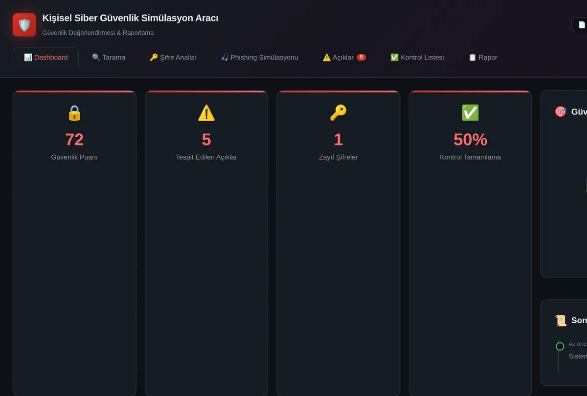
Task: Click the key icon above Zayıf Şifreler
Action: pyautogui.click(x=339, y=113)
